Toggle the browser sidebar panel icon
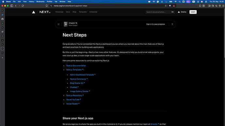 tap(209, 6)
